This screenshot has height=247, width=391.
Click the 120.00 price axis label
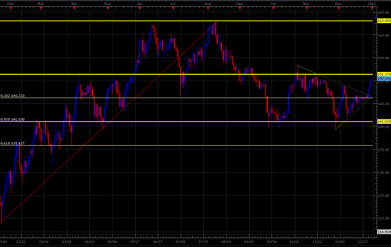coord(383,218)
